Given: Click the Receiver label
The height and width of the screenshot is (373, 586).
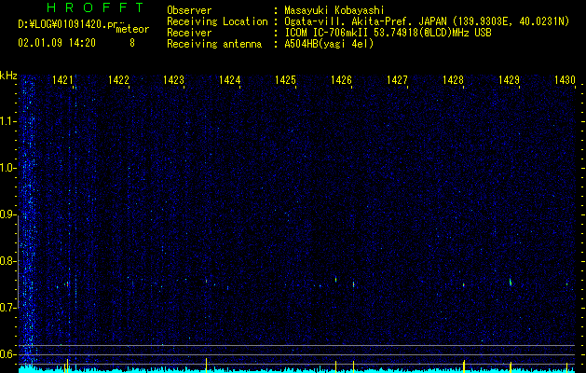Looking at the screenshot, I should [x=189, y=33].
